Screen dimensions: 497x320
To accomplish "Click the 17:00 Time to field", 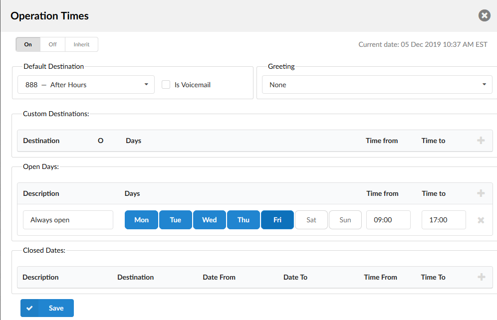I will click(x=444, y=220).
